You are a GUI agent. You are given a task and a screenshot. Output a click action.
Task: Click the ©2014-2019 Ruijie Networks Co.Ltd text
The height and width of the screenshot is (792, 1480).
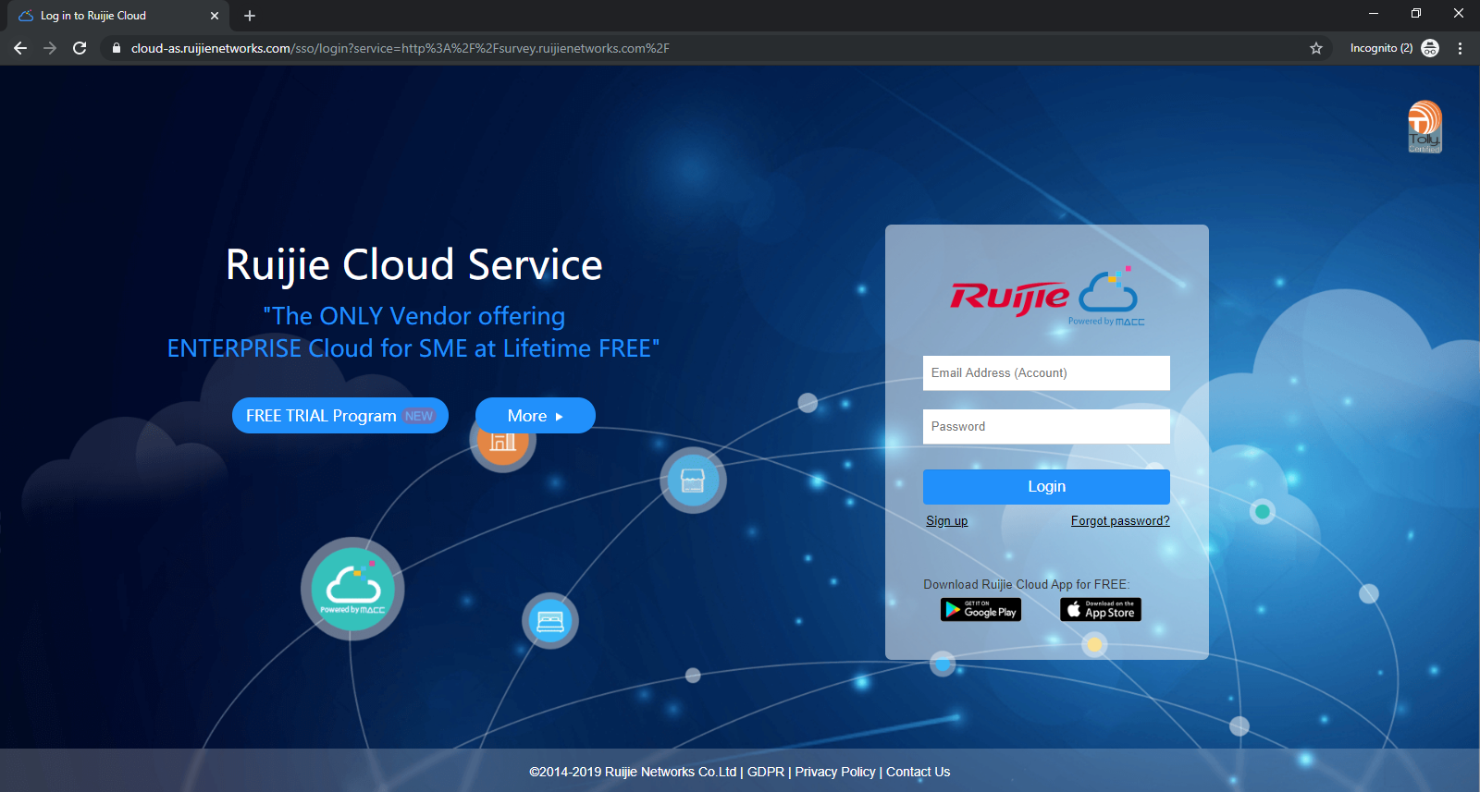click(633, 773)
